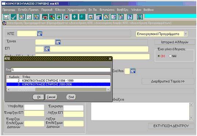Click the Ιστορικό Αλλαγών button
The height and width of the screenshot is (136, 197).
pos(175,42)
